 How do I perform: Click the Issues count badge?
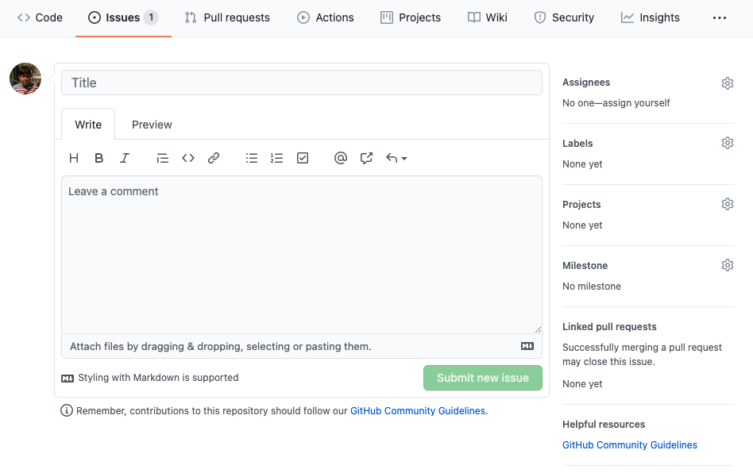click(151, 17)
